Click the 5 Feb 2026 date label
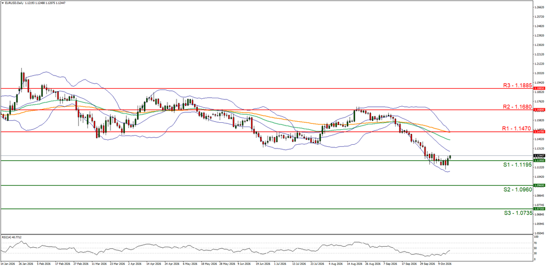The width and height of the screenshot is (546, 267). click(x=44, y=264)
